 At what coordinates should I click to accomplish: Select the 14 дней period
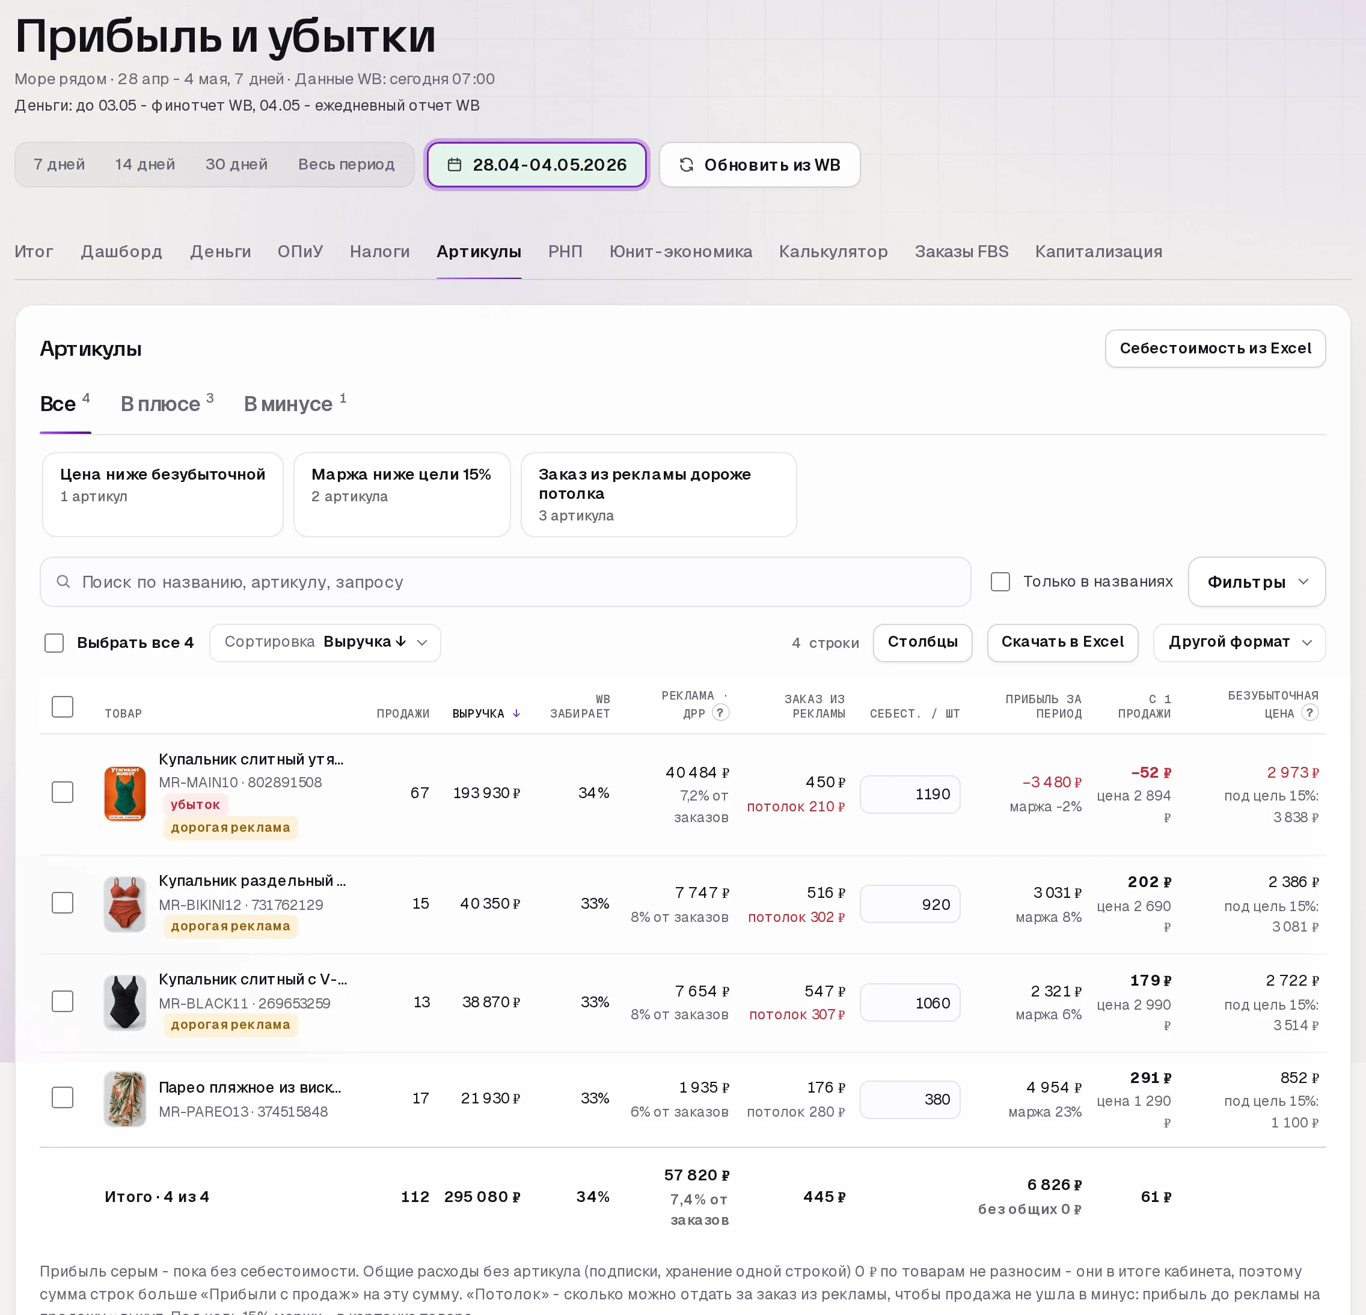[145, 165]
